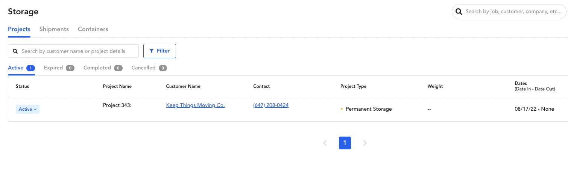Go to next page arrow
This screenshot has height=176, width=568.
point(364,143)
